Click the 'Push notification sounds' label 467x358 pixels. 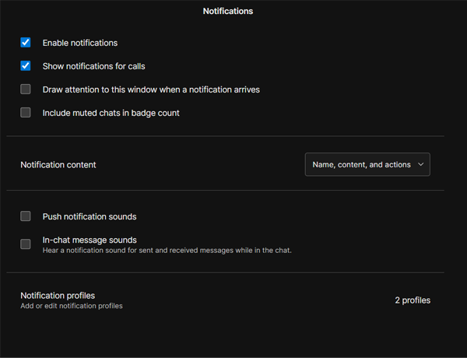coord(90,216)
